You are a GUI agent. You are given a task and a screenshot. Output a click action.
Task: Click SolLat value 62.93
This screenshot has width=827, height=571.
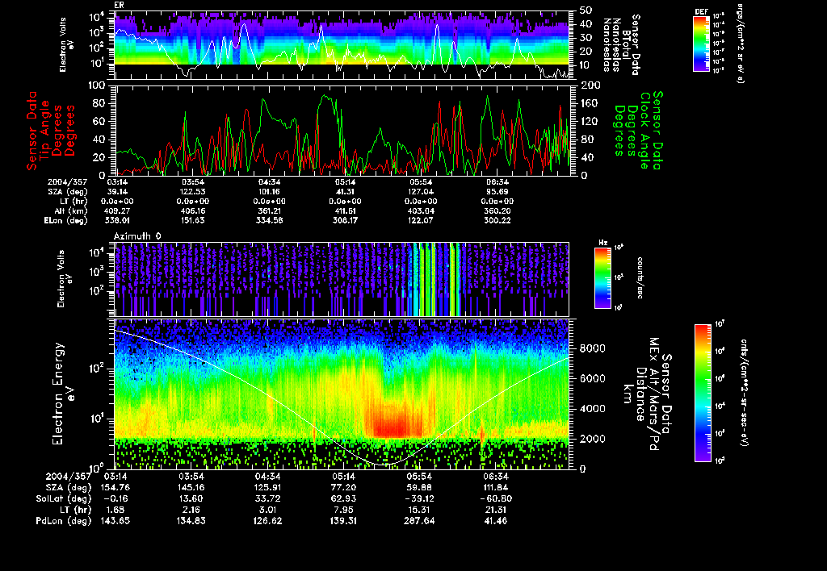(342, 498)
